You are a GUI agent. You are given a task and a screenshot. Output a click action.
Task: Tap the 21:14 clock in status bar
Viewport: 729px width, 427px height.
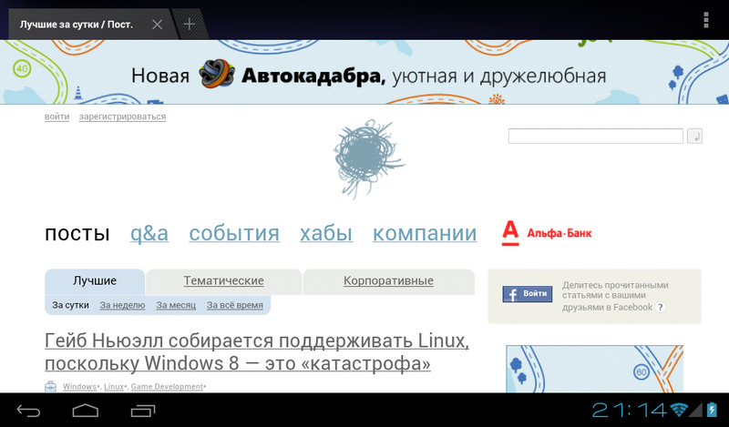[630, 410]
